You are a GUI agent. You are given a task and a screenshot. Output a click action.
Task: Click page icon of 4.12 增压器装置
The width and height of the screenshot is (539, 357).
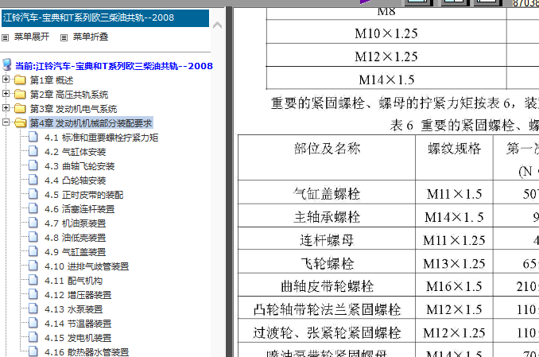(x=33, y=295)
